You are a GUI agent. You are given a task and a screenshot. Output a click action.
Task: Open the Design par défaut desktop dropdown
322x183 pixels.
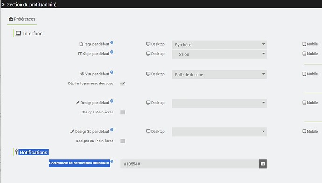point(219,103)
